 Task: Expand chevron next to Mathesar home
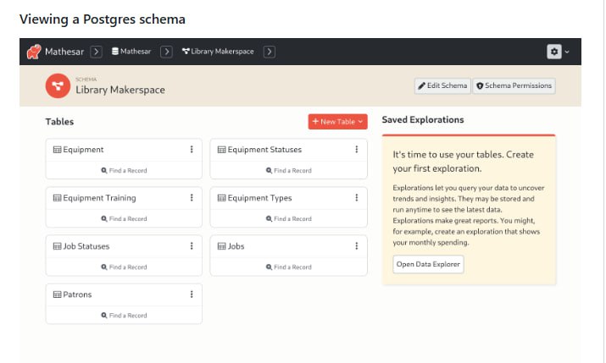[97, 52]
